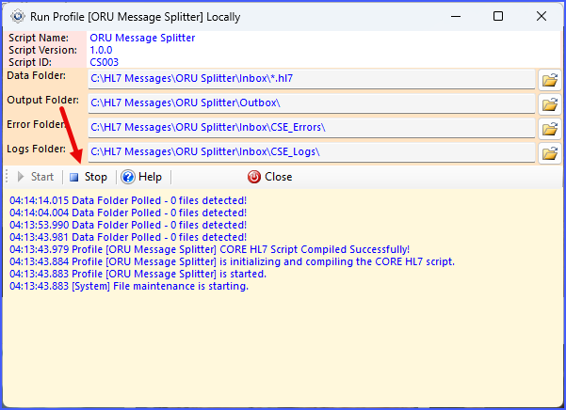This screenshot has width=566, height=410.
Task: Click the 'Script Name:' label
Action: [39, 38]
